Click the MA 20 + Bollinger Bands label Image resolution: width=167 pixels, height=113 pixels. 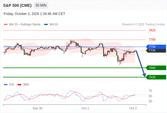pos(25,25)
